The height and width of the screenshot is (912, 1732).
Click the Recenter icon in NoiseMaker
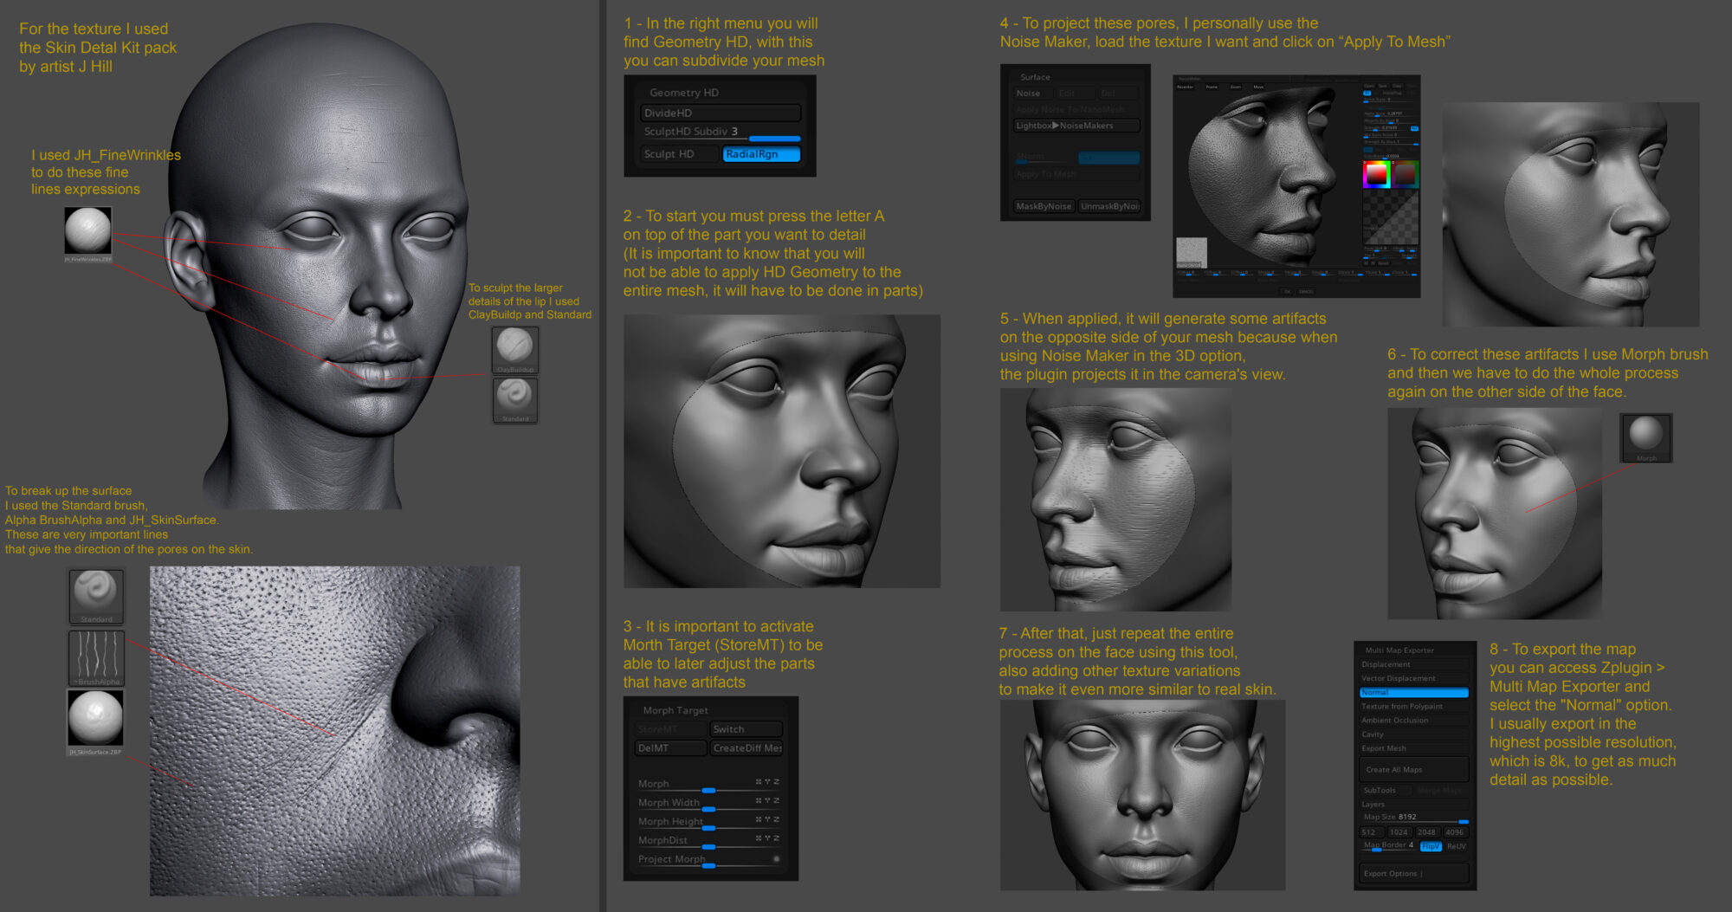point(1185,87)
